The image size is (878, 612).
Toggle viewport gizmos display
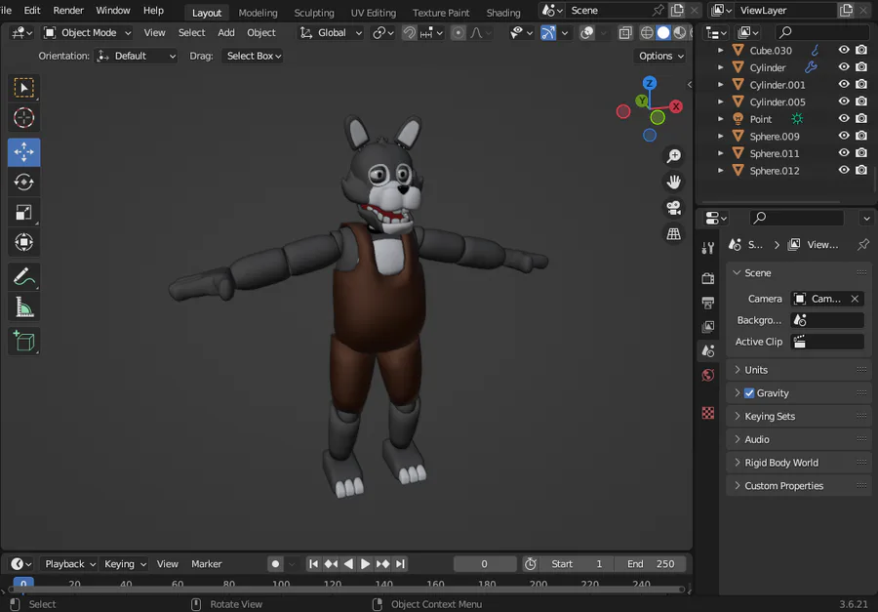coord(547,33)
